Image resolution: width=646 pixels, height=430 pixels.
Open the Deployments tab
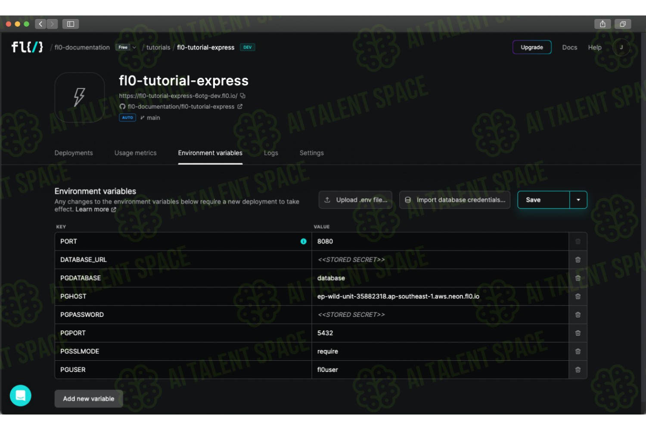[74, 153]
